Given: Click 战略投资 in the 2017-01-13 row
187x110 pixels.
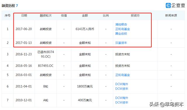Looking at the screenshot, I should coord(46,43).
